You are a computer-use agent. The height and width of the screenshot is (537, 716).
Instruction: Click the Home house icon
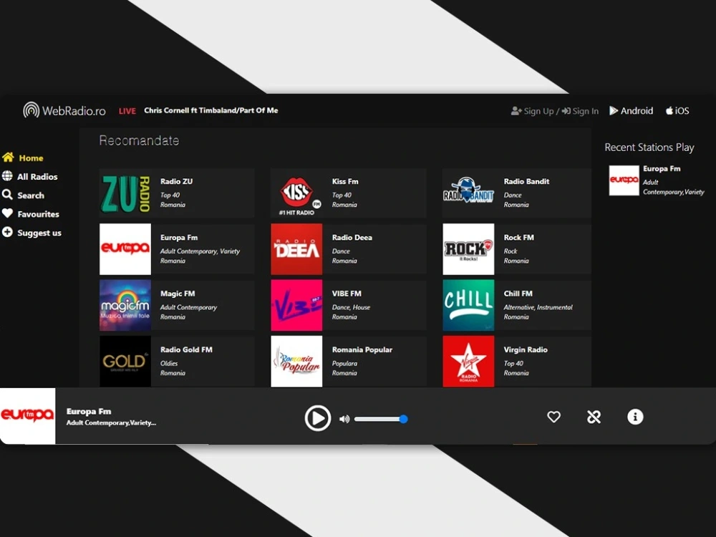(8, 158)
